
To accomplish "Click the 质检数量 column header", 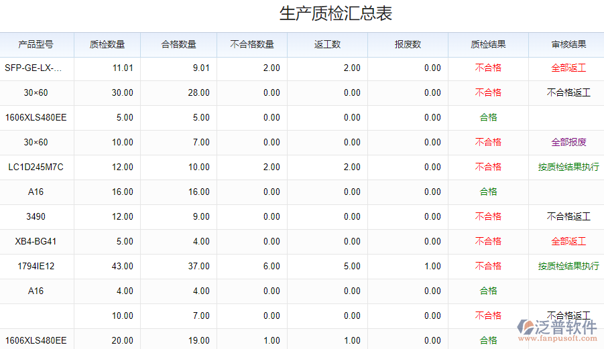I will pos(107,45).
